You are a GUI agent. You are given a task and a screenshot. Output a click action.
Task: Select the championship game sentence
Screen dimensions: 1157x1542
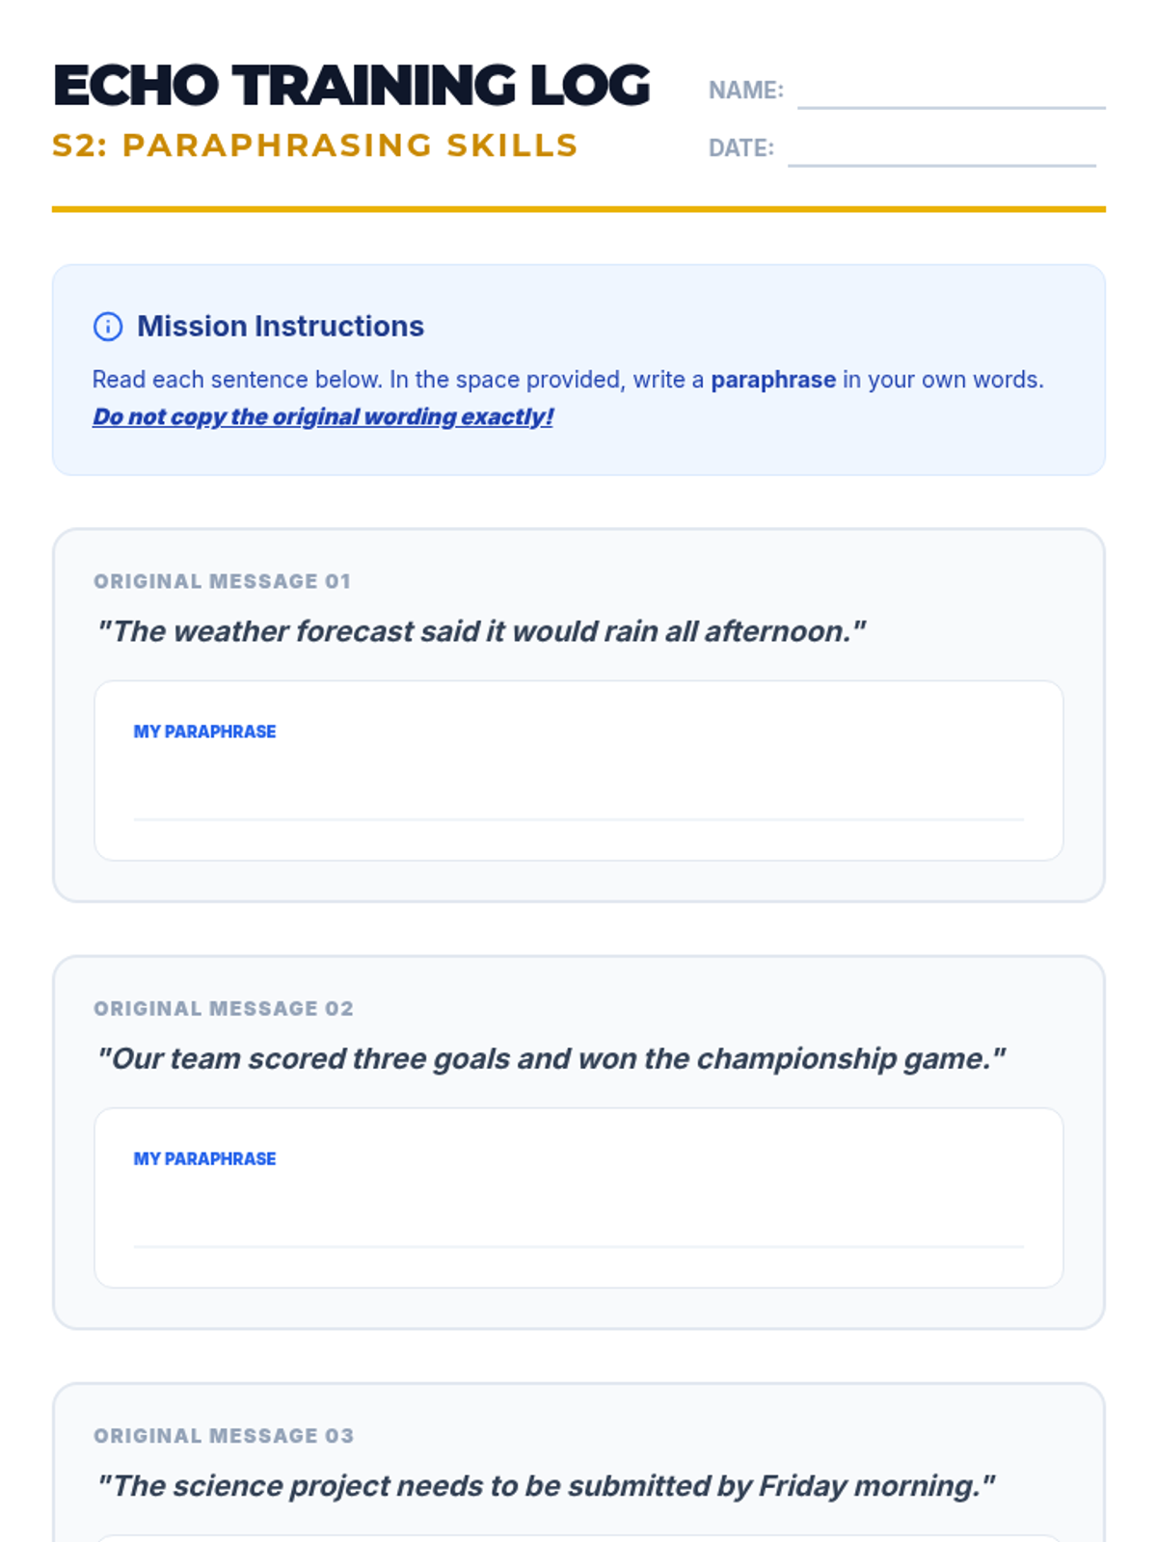551,1058
